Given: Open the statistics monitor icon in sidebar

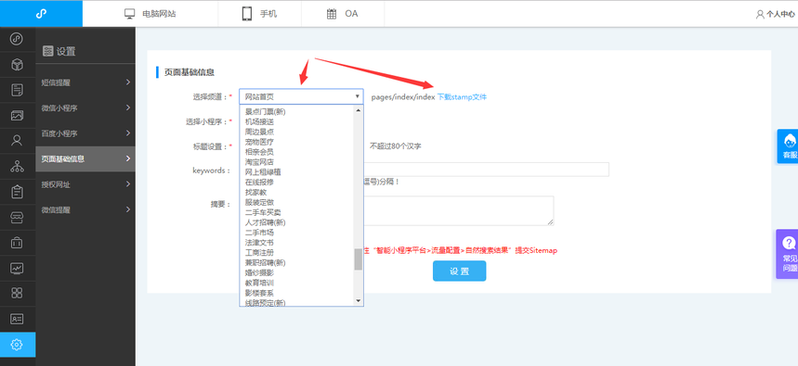Looking at the screenshot, I should tap(17, 268).
